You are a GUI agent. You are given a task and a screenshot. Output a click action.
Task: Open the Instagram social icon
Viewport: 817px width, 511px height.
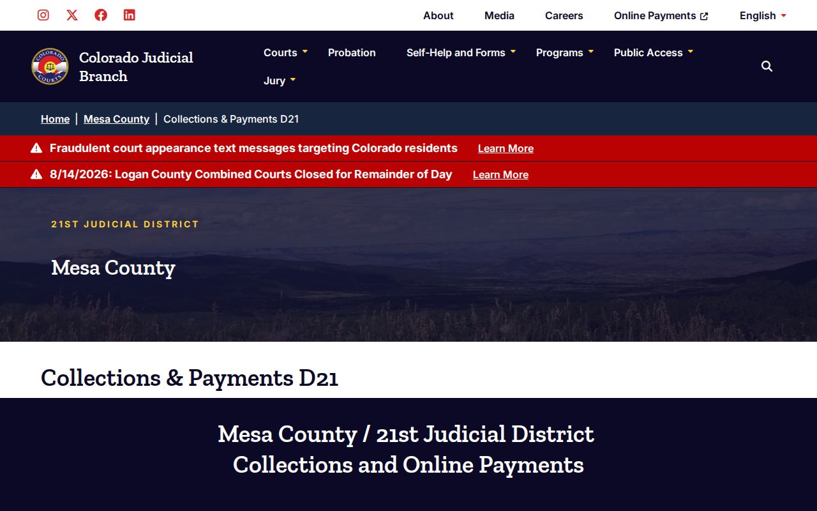tap(43, 15)
